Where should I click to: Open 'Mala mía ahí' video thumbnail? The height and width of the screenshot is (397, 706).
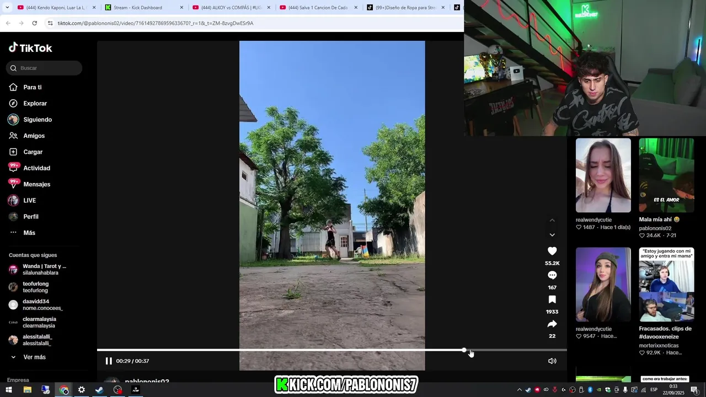coord(666,175)
